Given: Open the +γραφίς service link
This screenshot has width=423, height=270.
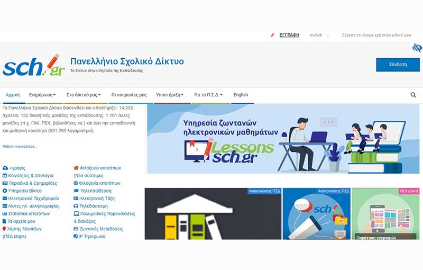Looking at the screenshot, I should click(x=17, y=168).
